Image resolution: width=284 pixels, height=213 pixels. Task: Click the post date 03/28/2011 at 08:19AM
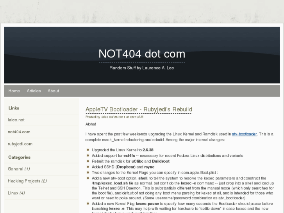[x=126, y=117]
